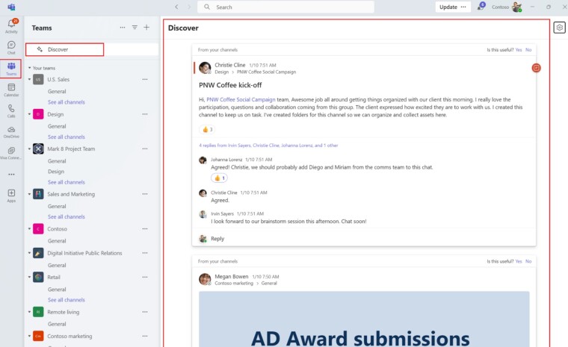568x347 pixels.
Task: Filter the teams list
Action: point(135,28)
